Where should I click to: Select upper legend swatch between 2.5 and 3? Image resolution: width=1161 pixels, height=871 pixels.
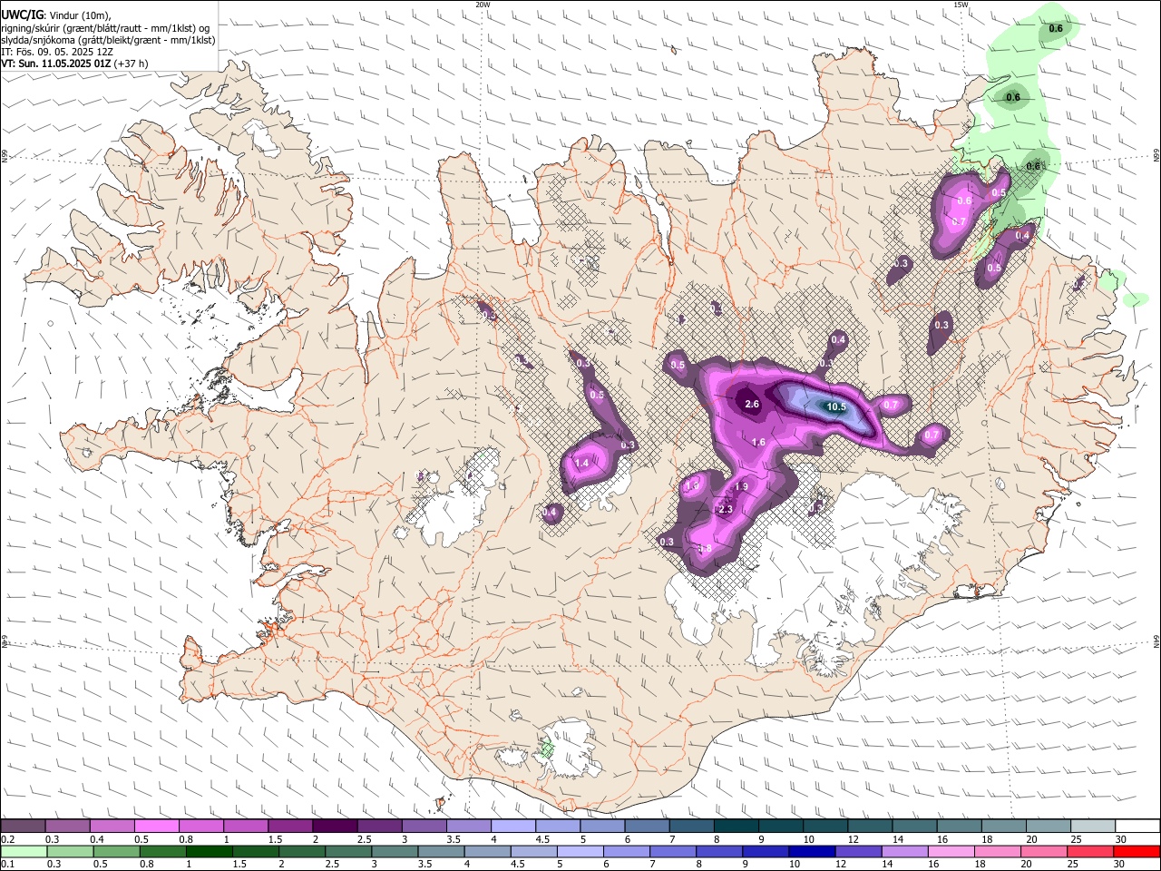coord(378,826)
